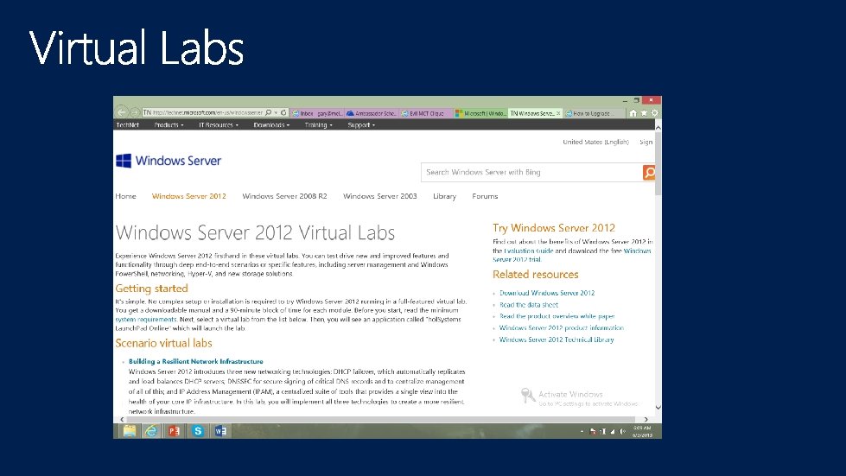Open File Explorer from the taskbar
This screenshot has height=476, width=846.
click(x=129, y=431)
